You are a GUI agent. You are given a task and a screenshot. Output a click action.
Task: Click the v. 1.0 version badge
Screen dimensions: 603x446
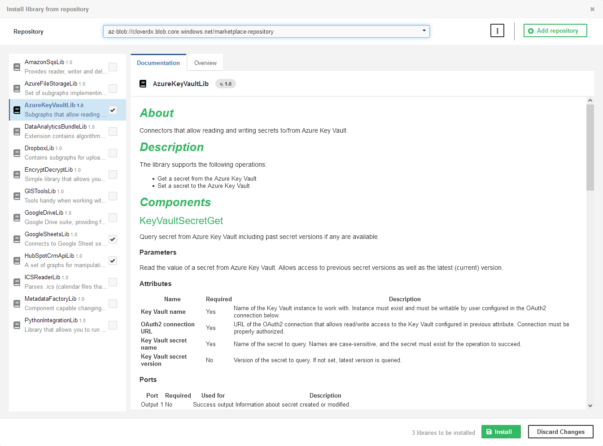(226, 84)
